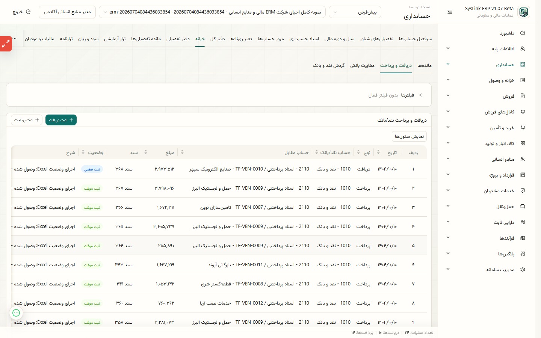Click the منابع انسانی people icon
This screenshot has width=541, height=338.
coord(523,159)
